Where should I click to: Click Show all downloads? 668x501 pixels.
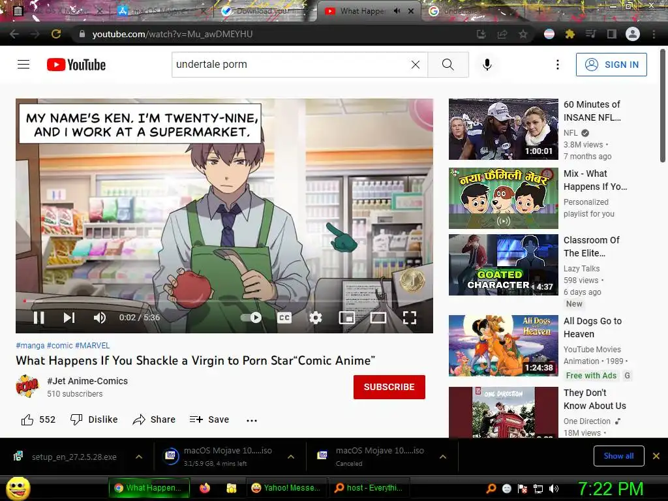coord(618,456)
